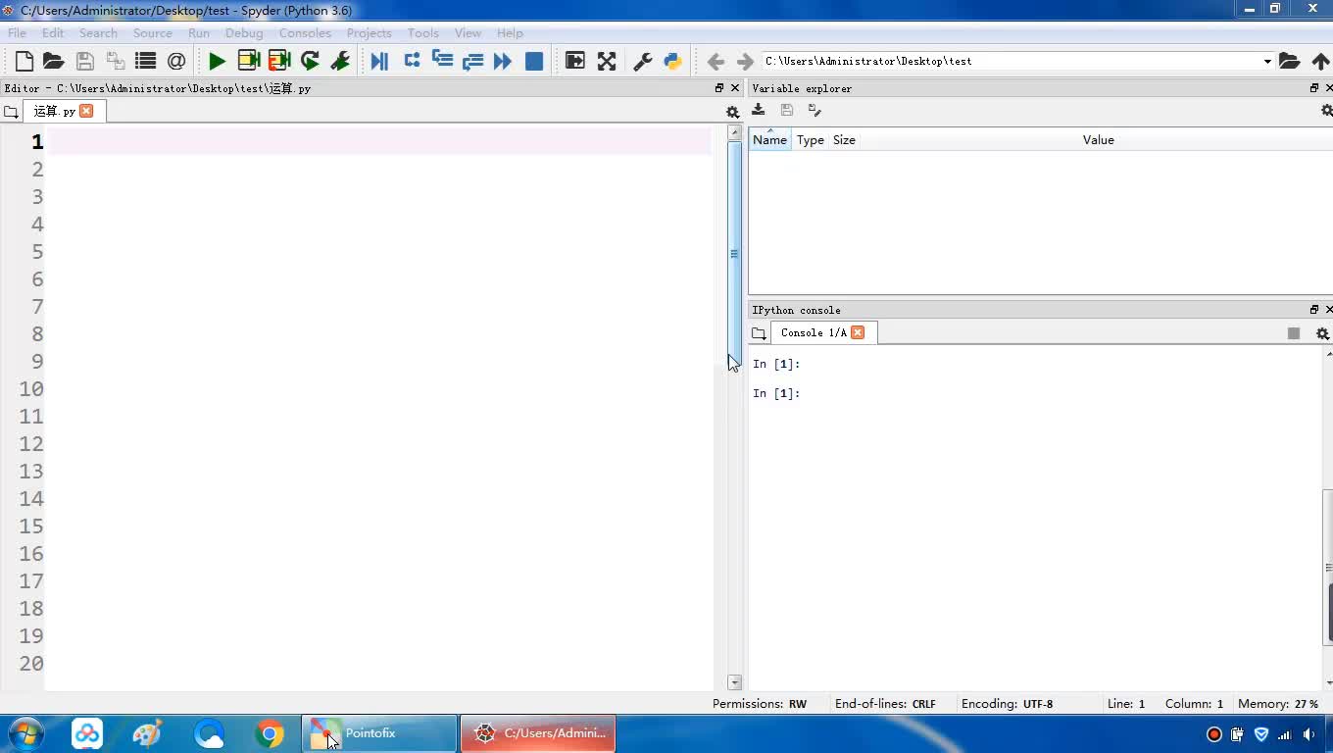This screenshot has width=1333, height=753.
Task: Open the IPython console options gear menu
Action: pyautogui.click(x=1322, y=333)
